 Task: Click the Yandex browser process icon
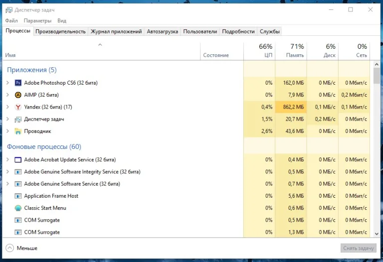[18, 107]
